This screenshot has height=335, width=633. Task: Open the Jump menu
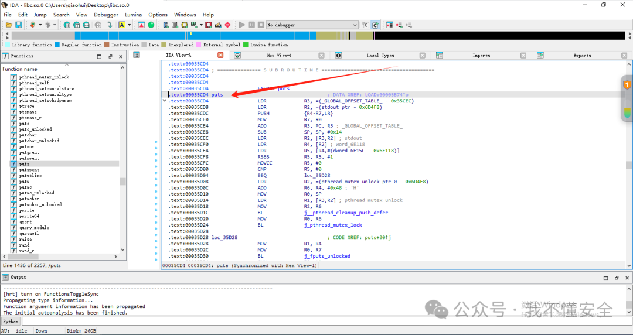[40, 15]
